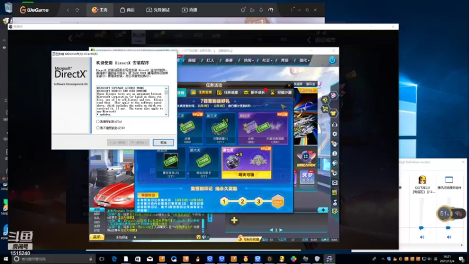Close the 任务活动 task dialog
The image size is (469, 264).
(x=289, y=85)
